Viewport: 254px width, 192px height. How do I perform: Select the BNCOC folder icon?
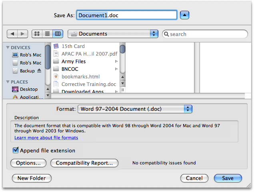pyautogui.click(x=56, y=69)
